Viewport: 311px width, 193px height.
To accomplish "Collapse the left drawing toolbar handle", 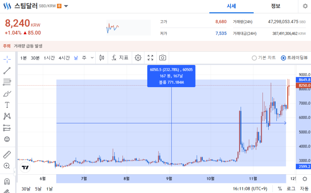I will 15,172.
